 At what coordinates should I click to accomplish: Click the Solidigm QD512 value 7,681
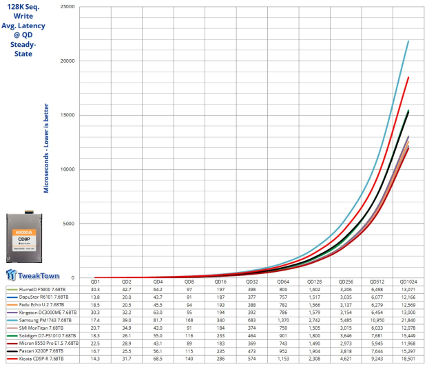coord(377,336)
